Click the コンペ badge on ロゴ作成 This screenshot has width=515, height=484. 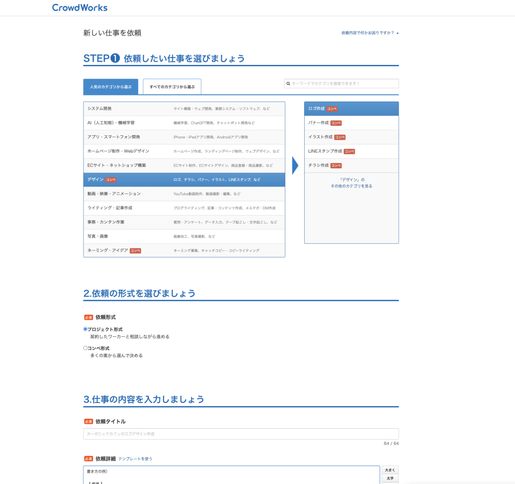click(332, 109)
